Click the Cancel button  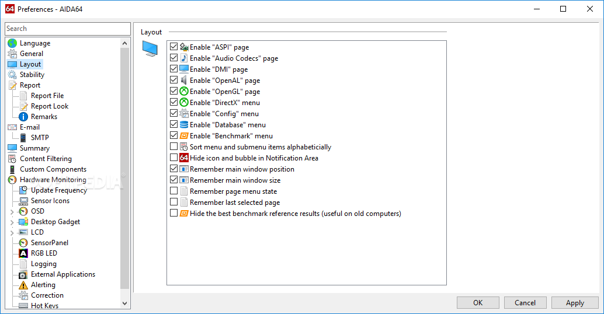pyautogui.click(x=525, y=303)
